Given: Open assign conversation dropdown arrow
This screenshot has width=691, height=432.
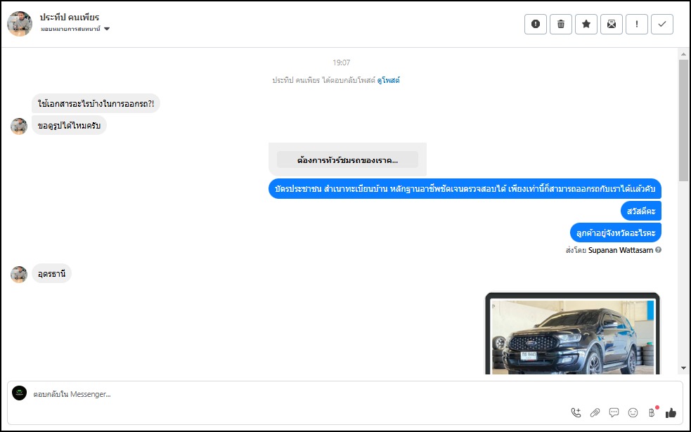Looking at the screenshot, I should pos(107,29).
